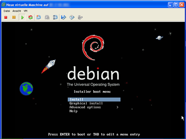Click the Reset virtual machine icon
Viewport: 186px width, 139px height.
point(31,17)
